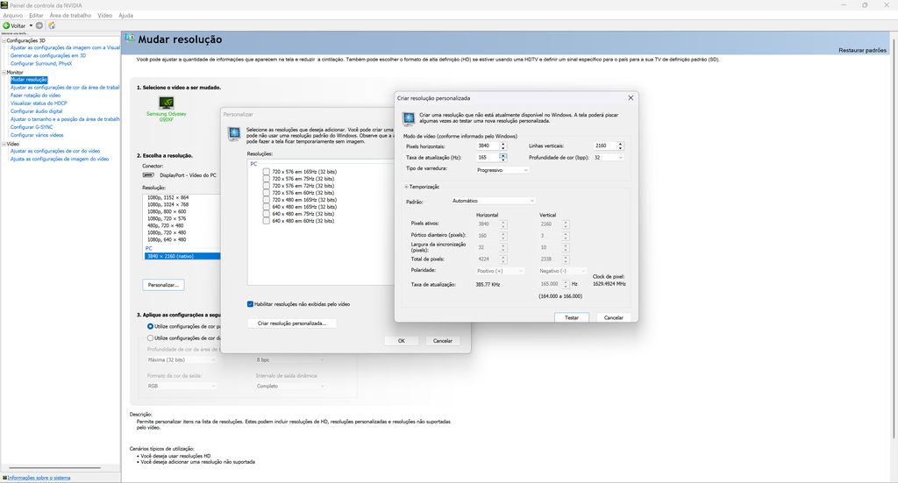Click the home icon in the toolbar
The width and height of the screenshot is (898, 483).
click(x=52, y=25)
